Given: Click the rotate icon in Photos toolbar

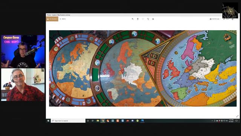Looking at the screenshot, I should 148,19.
